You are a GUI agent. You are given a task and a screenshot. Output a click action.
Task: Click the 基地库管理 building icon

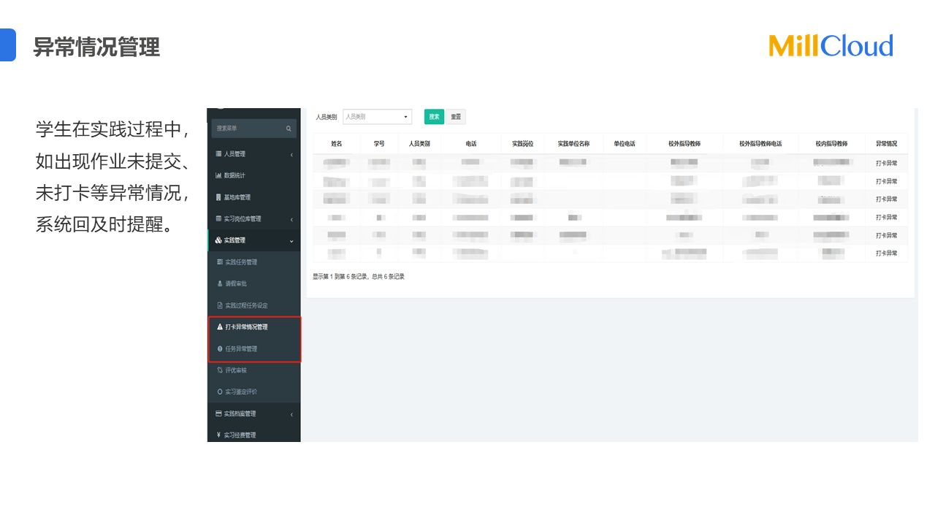218,197
